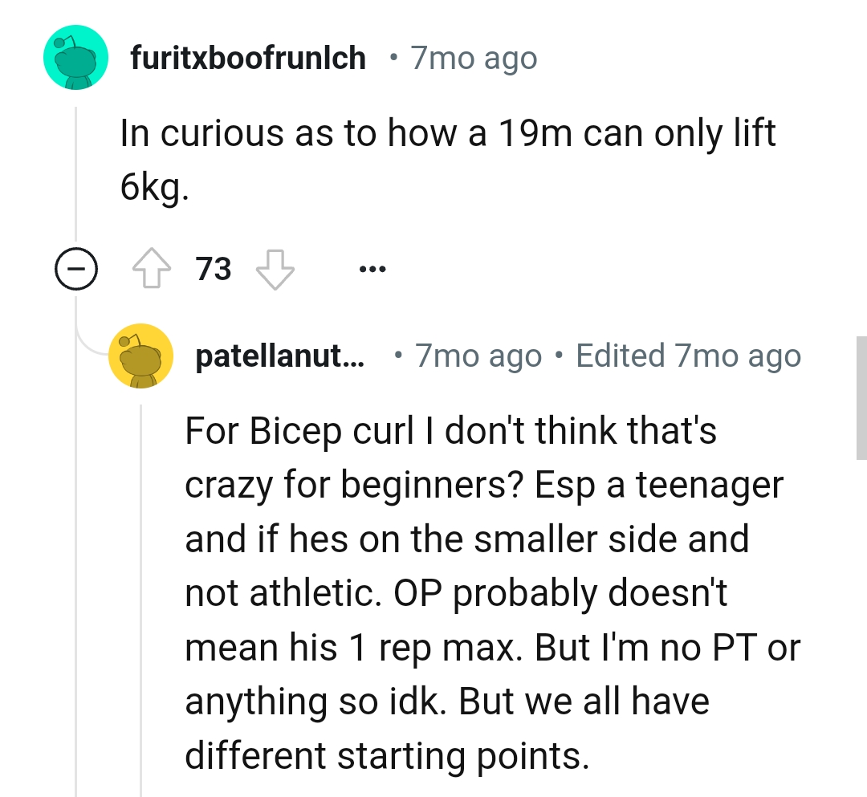Open furitxboofrunlch's profile
Screen dimensions: 867x797
(x=247, y=57)
